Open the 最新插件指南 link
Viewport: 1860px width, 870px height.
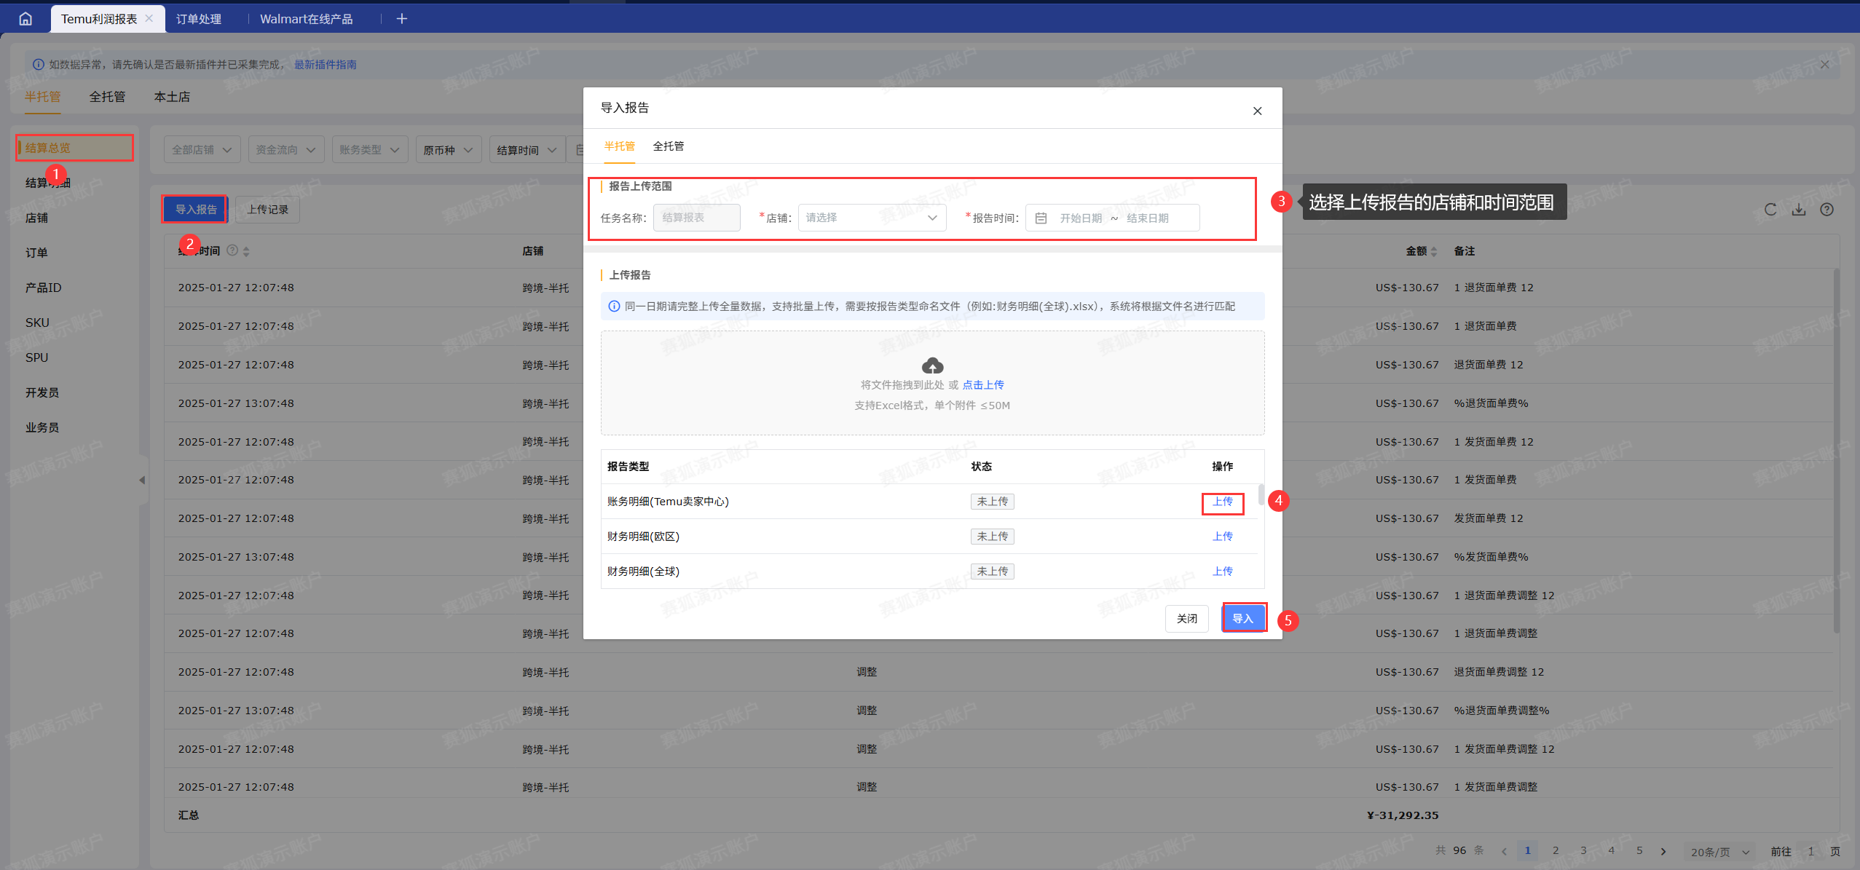[326, 65]
